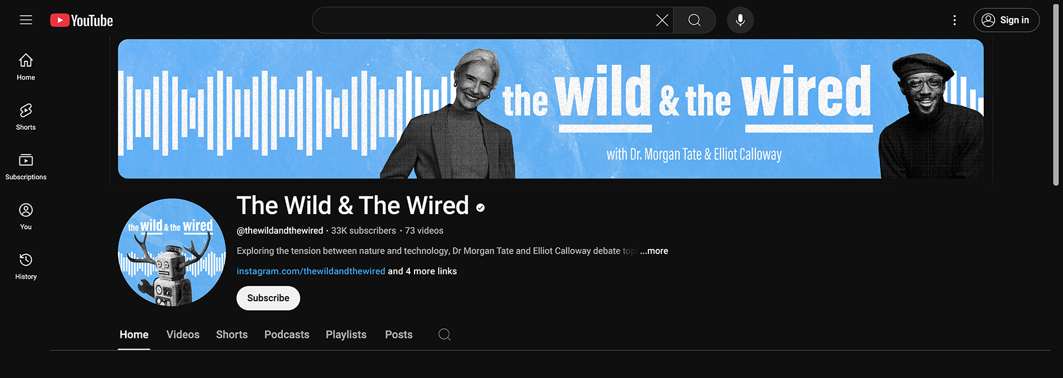Click the channel search magnifier icon

445,334
